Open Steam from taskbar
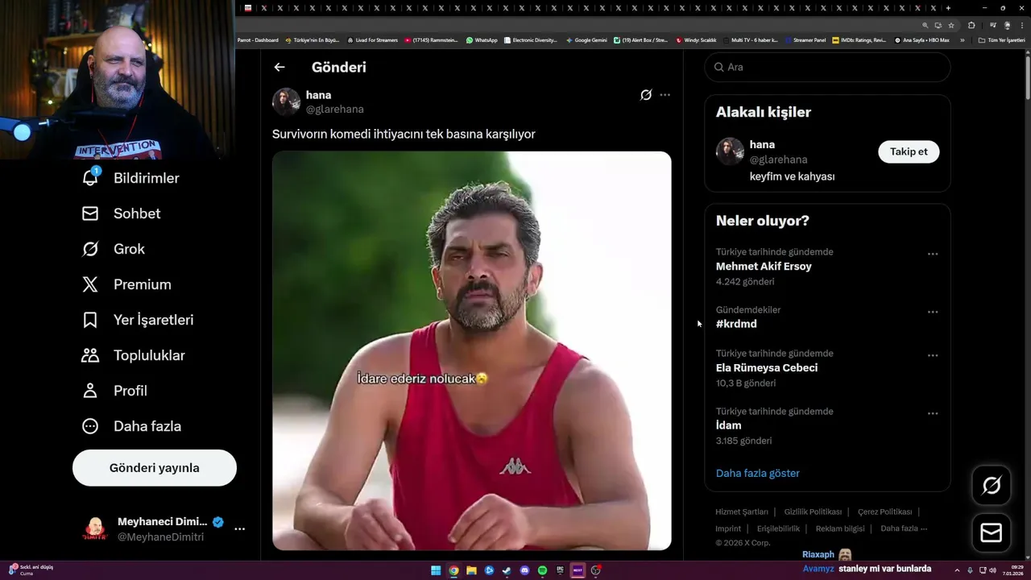 [x=507, y=570]
